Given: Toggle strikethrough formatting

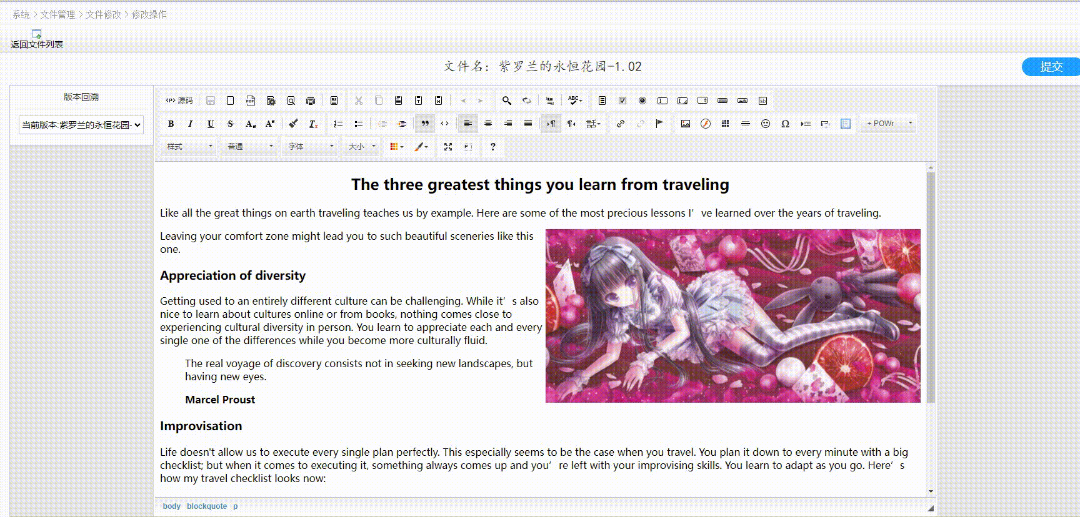Looking at the screenshot, I should (x=231, y=124).
